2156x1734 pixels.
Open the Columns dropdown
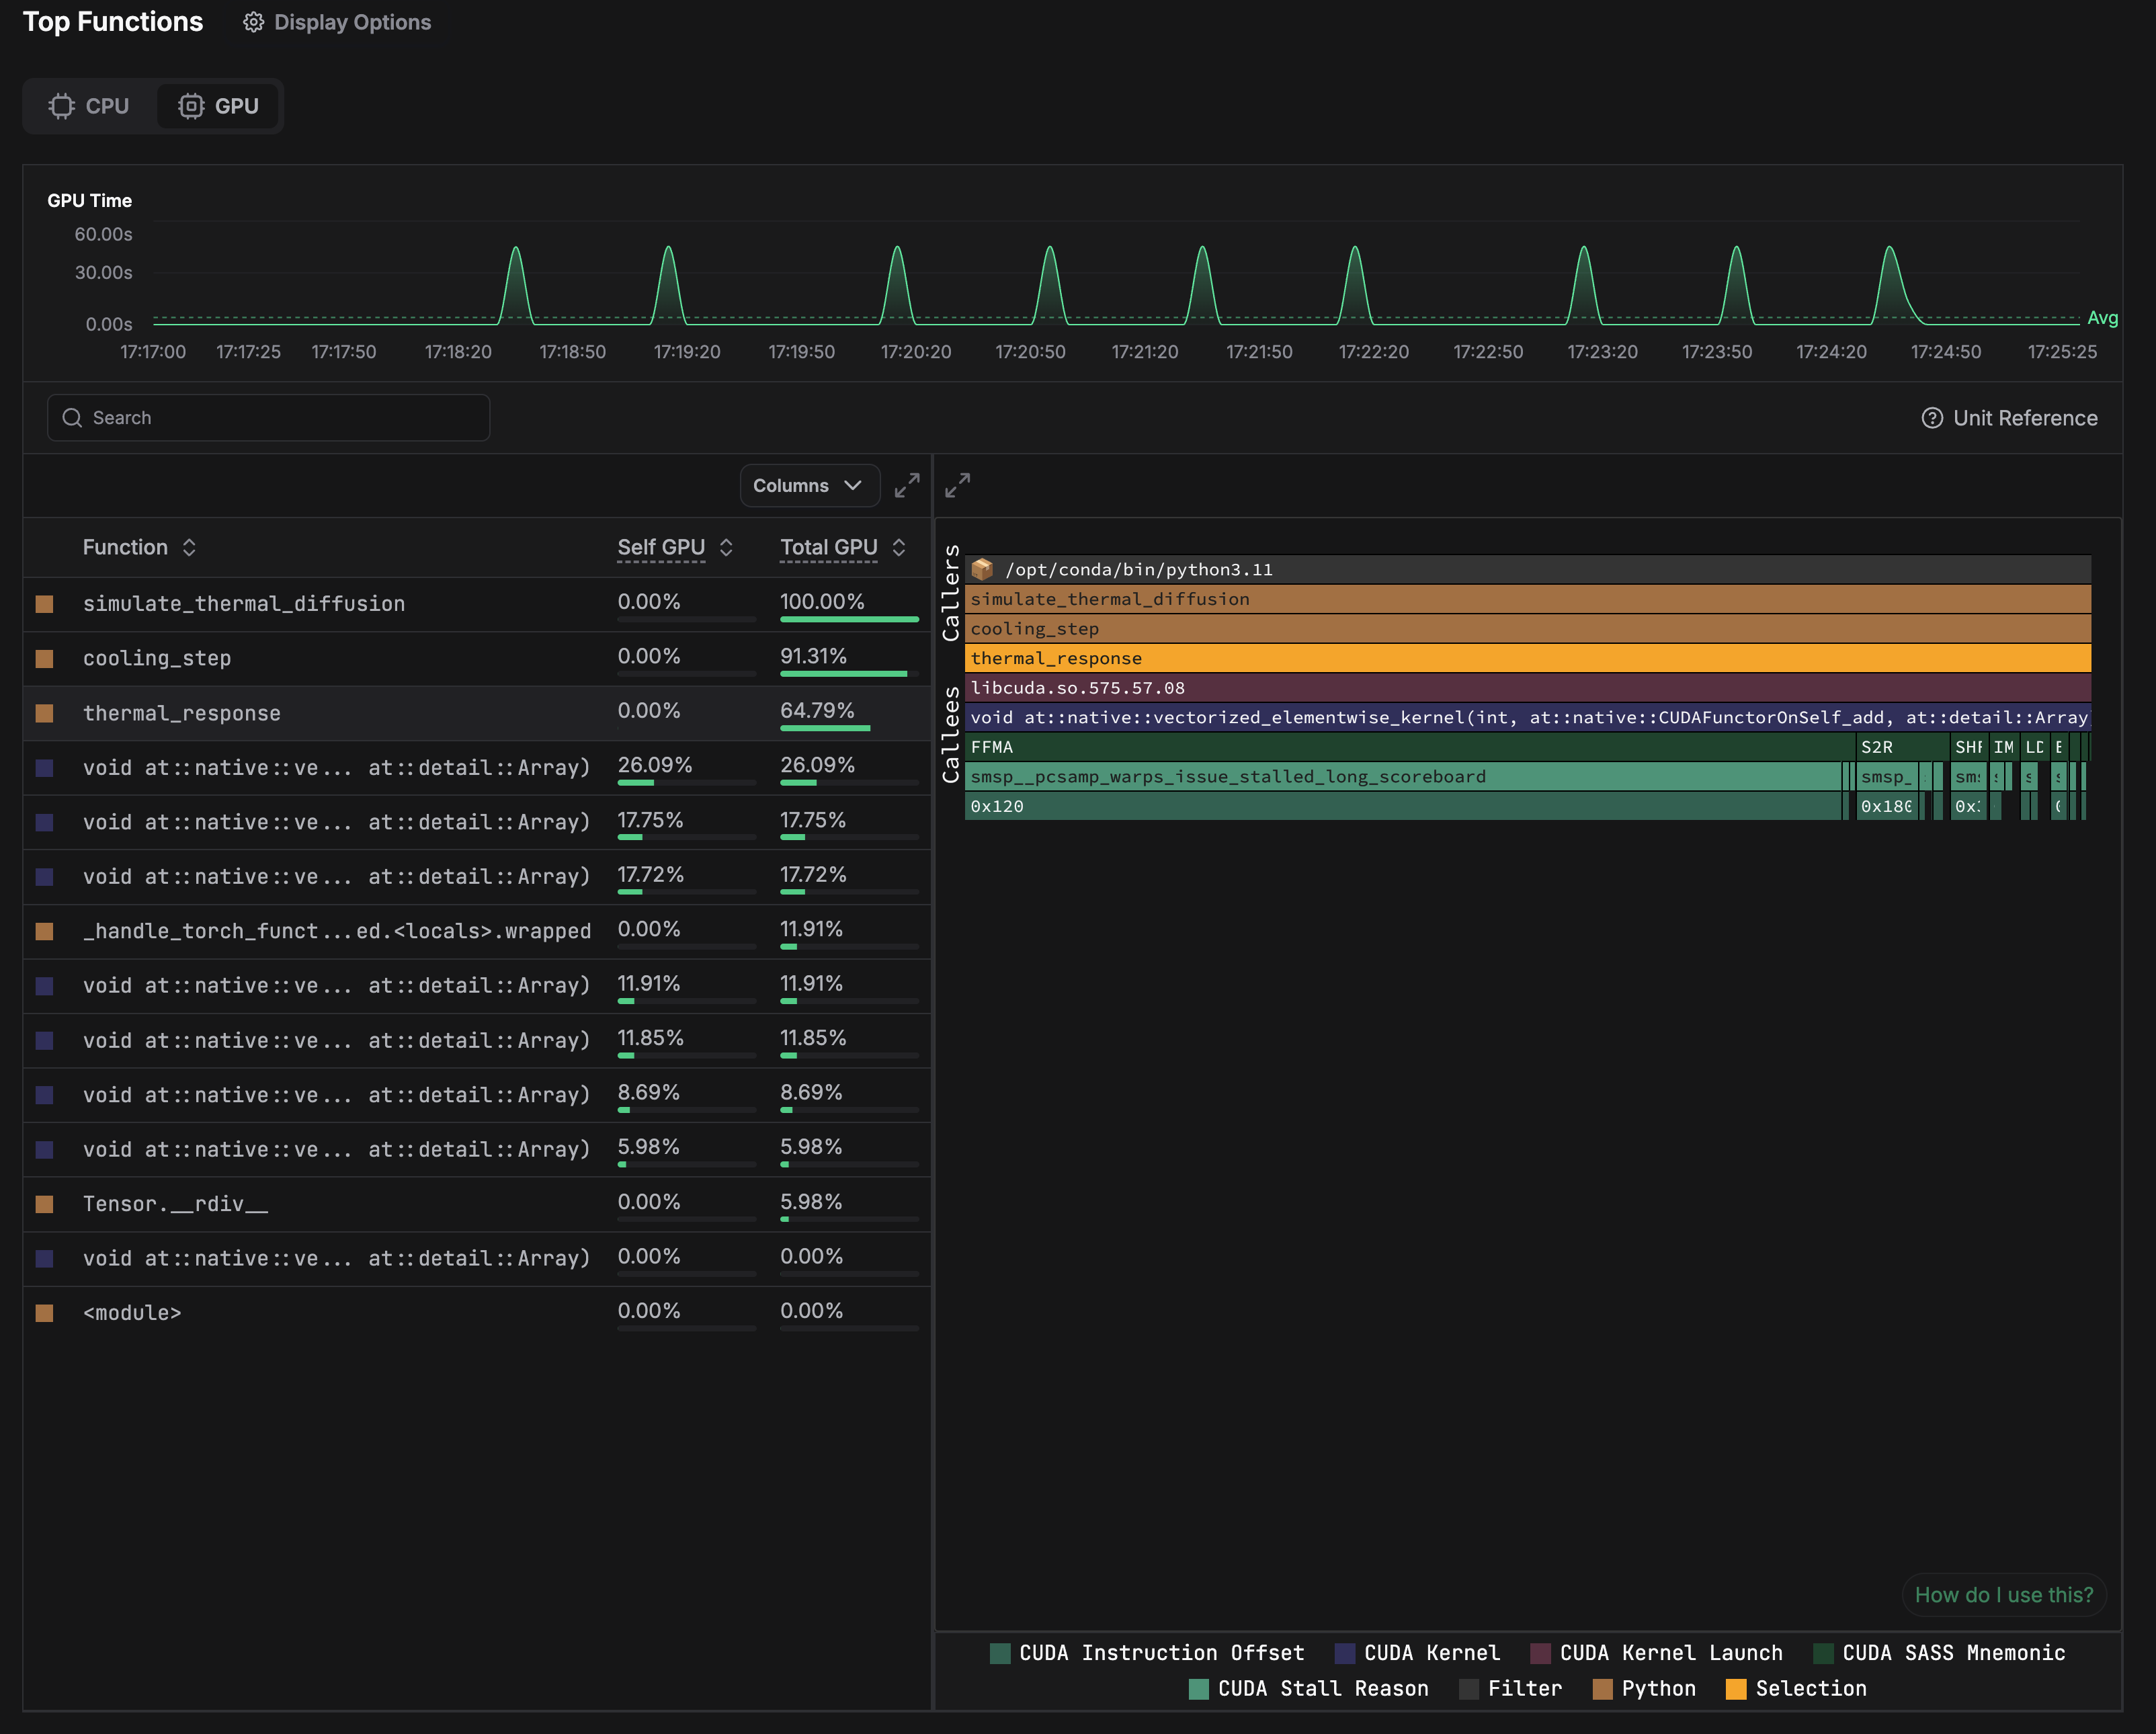click(x=810, y=485)
